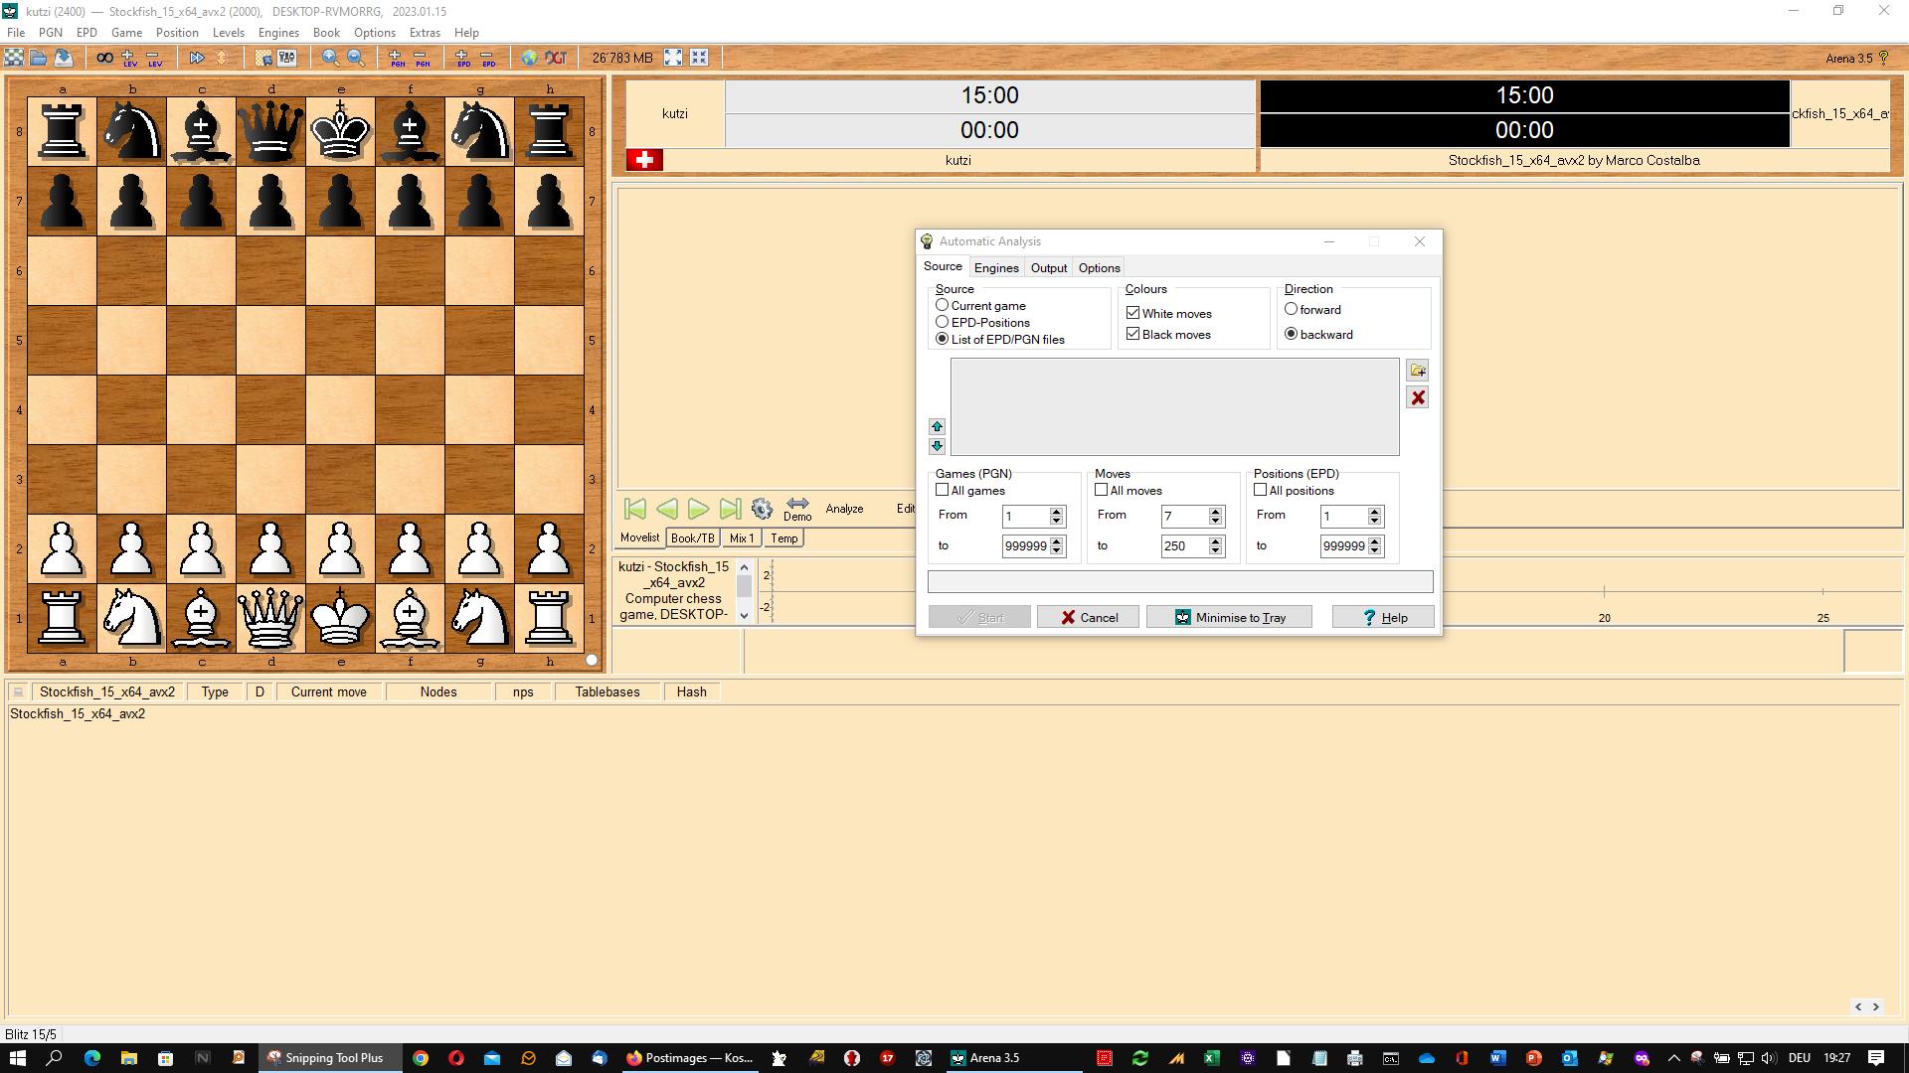Click the new game chessboard icon

[14, 58]
